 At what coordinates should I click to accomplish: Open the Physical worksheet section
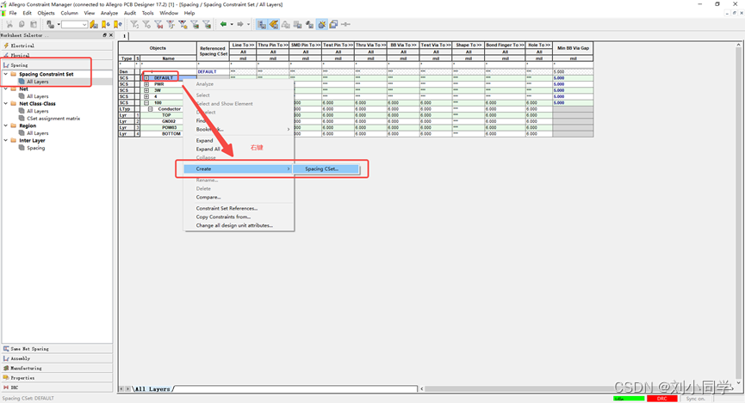click(21, 55)
